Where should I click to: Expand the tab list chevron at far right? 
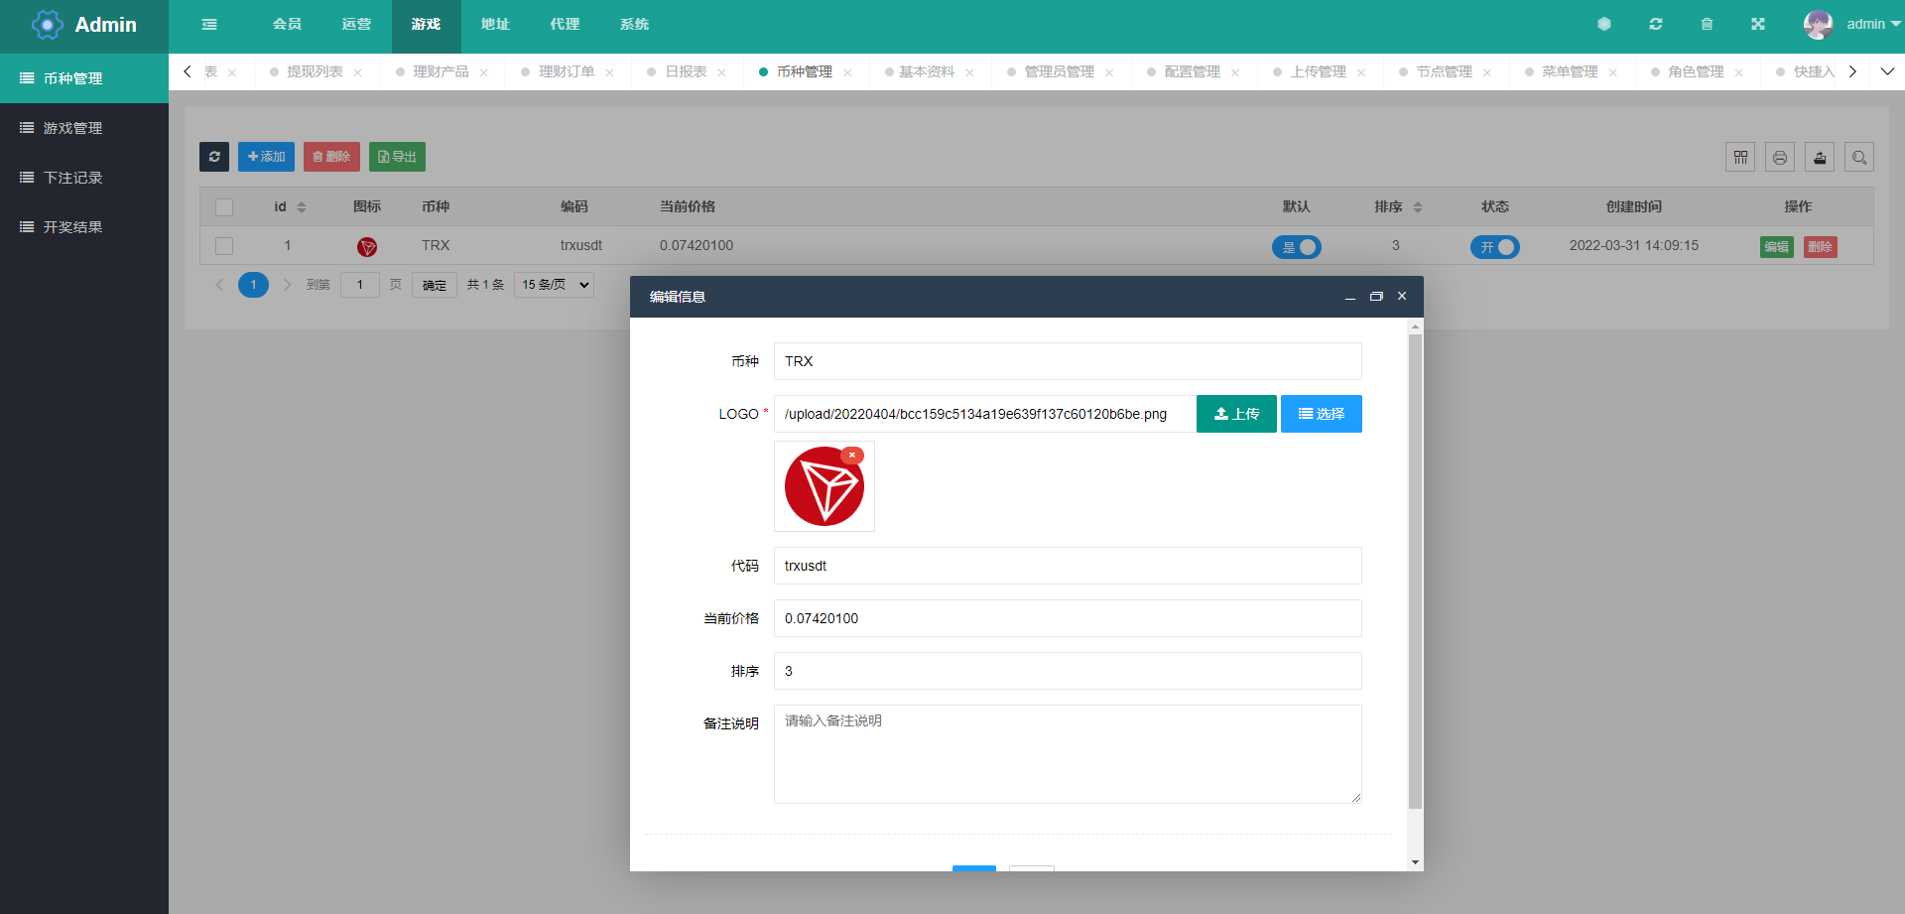coord(1887,71)
